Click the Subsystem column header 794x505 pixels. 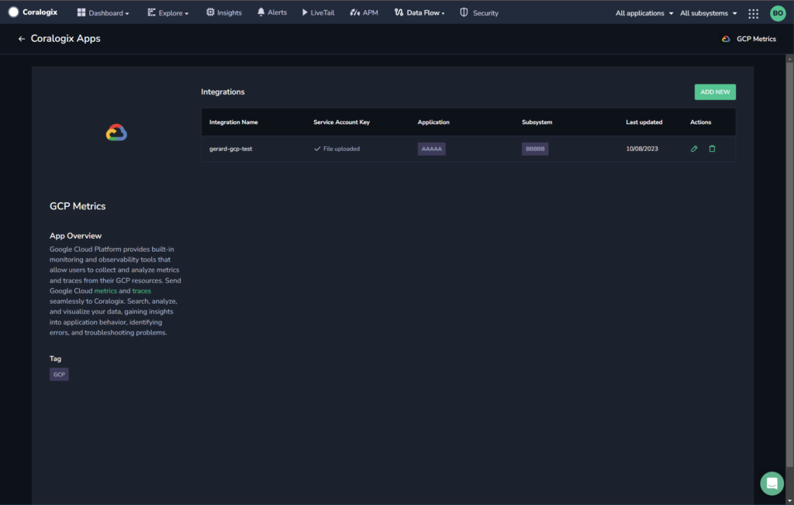537,122
